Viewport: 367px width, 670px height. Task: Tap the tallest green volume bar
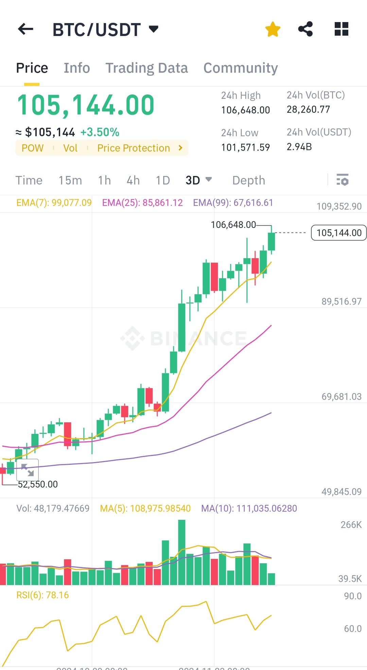182,552
